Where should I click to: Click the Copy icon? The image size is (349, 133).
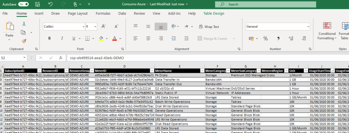coord(23,32)
